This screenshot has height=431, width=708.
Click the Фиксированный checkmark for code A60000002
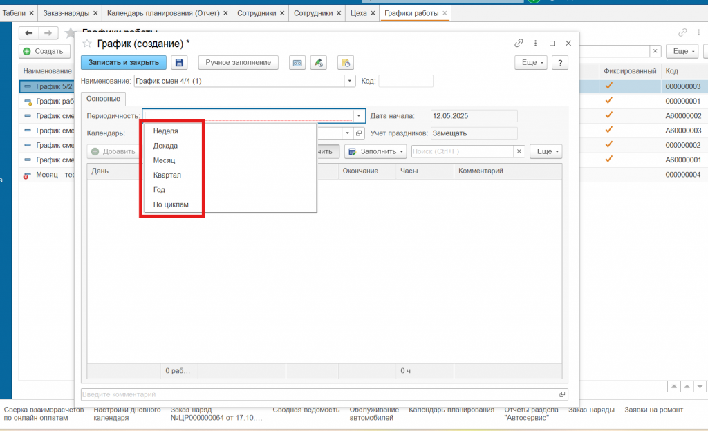[x=609, y=115]
